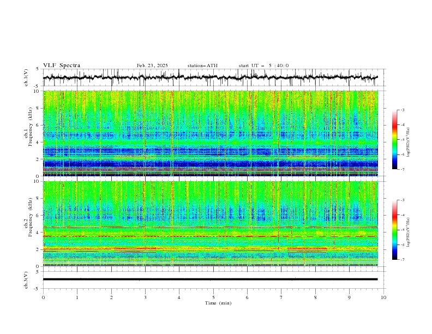Click inside the ch.1 spectrogram panel
This screenshot has width=432, height=334.
211,133
